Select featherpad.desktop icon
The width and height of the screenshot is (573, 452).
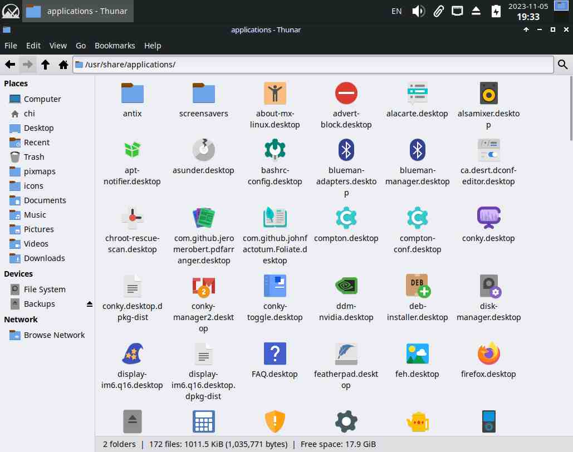[x=346, y=353]
